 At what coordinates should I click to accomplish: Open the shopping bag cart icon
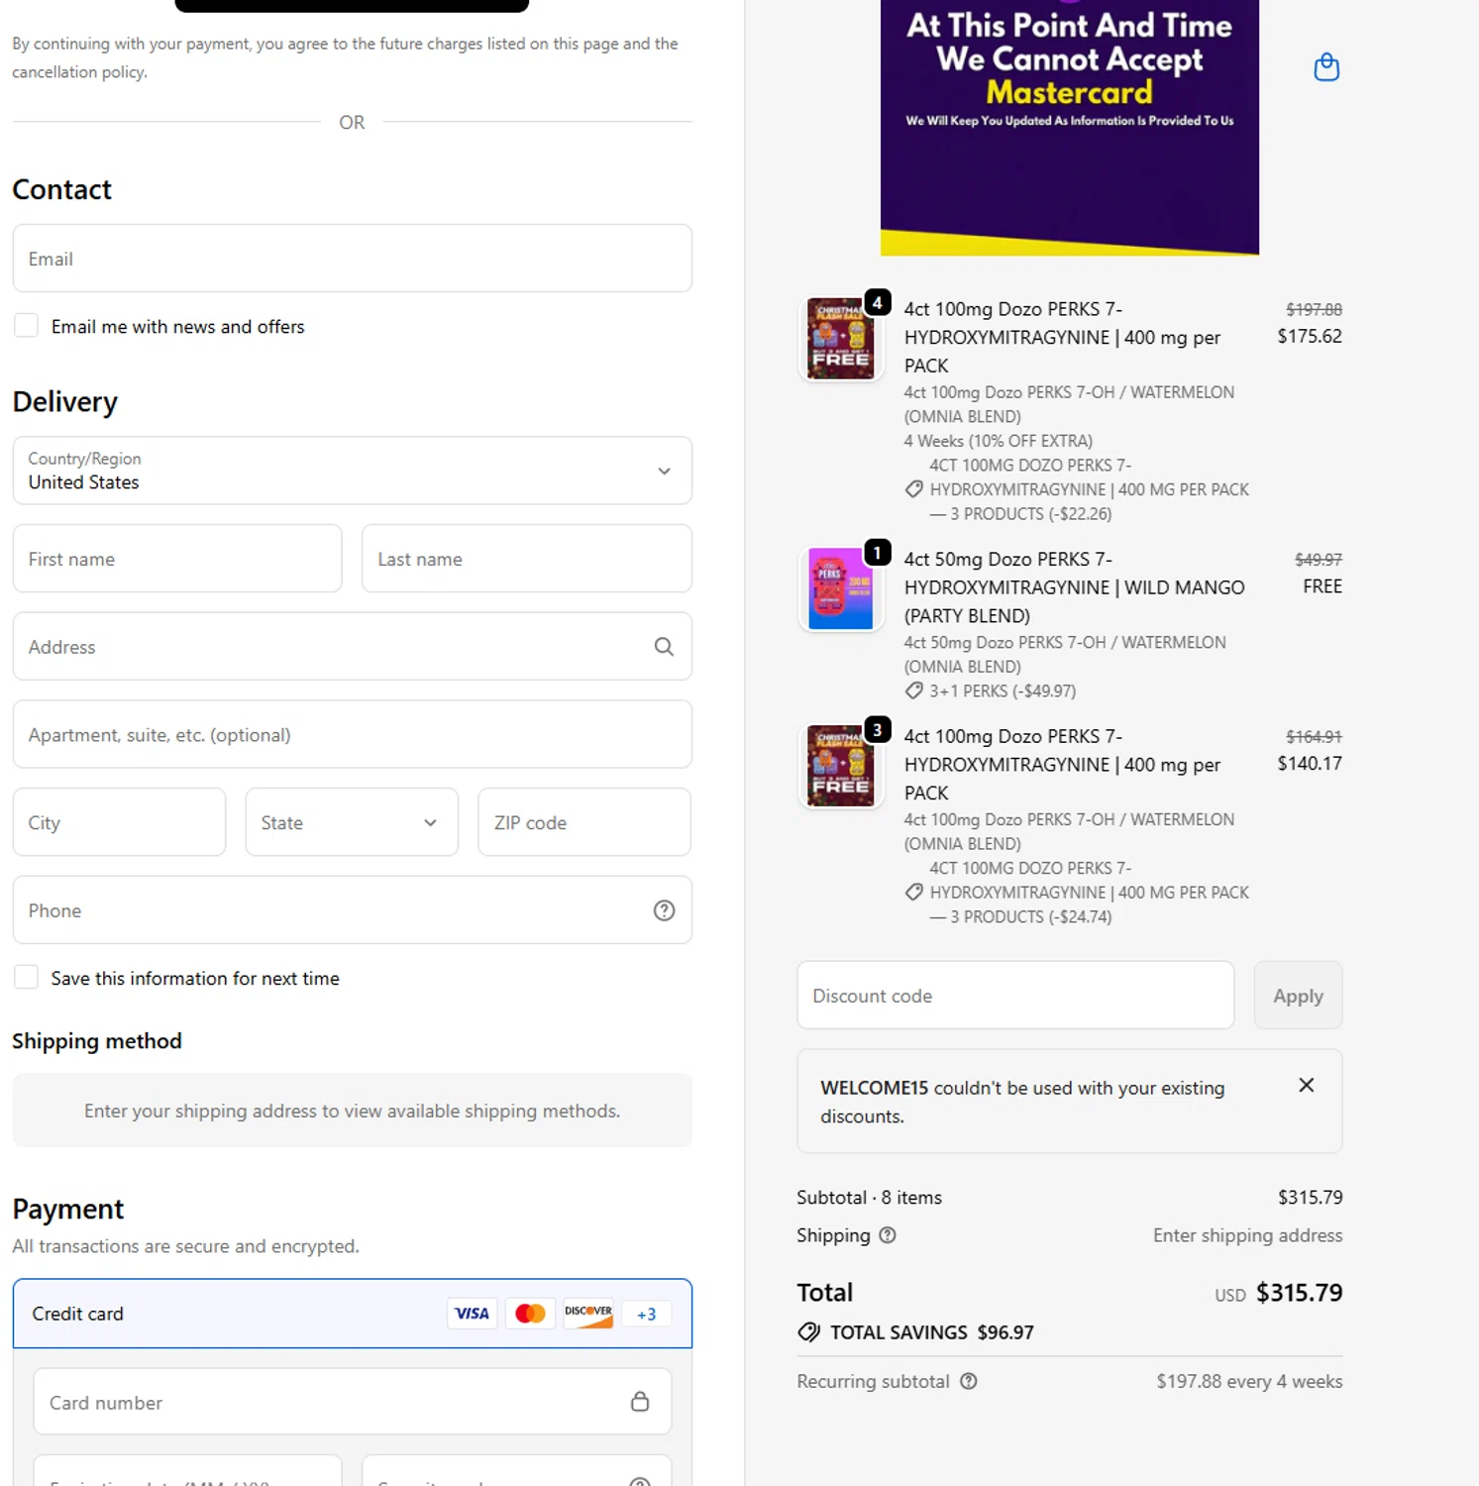pos(1326,67)
